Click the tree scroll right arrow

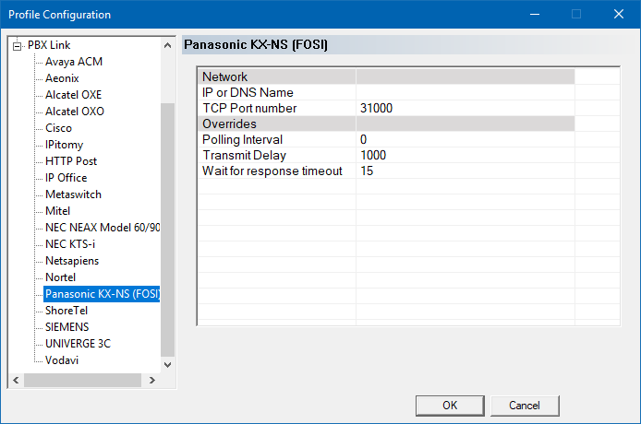coord(152,381)
